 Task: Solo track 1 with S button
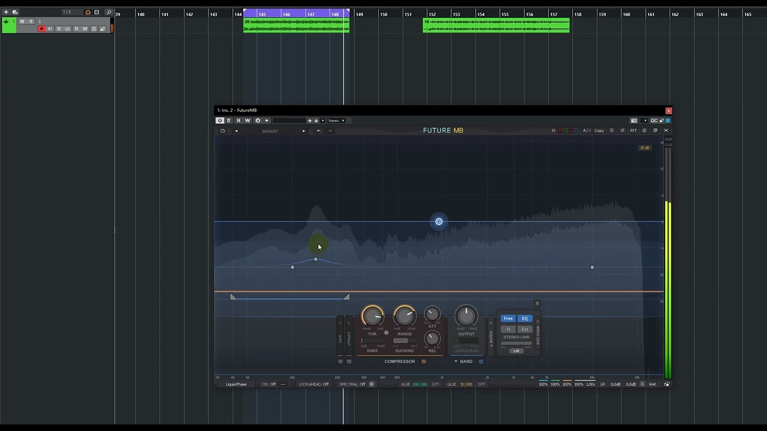pos(31,22)
